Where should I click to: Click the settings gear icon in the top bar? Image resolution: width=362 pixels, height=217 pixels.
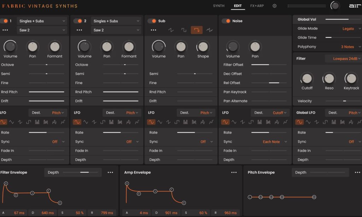(x=275, y=6)
